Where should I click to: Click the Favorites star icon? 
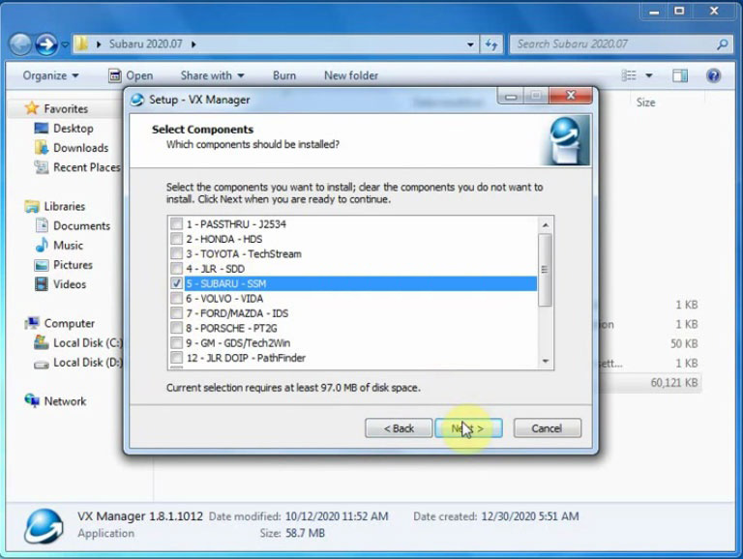coord(32,108)
